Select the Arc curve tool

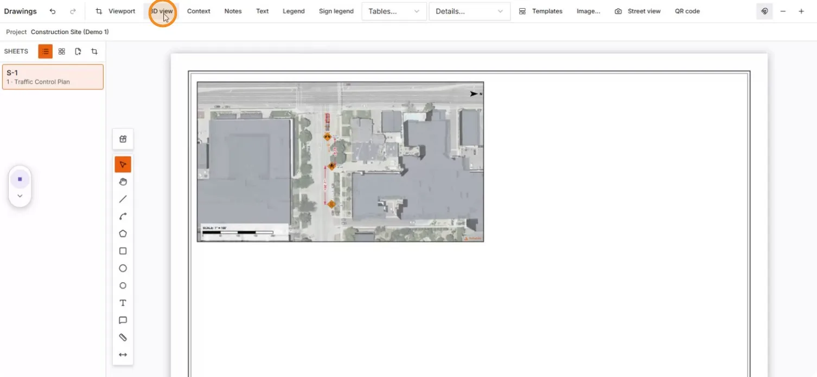[x=123, y=217]
